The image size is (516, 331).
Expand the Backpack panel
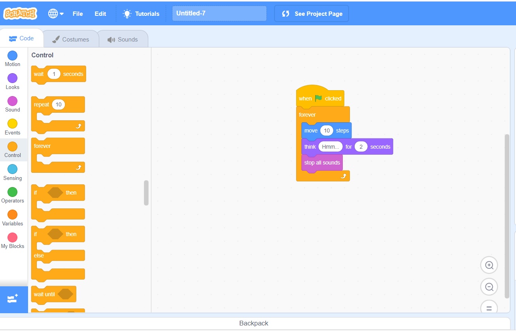(254, 323)
